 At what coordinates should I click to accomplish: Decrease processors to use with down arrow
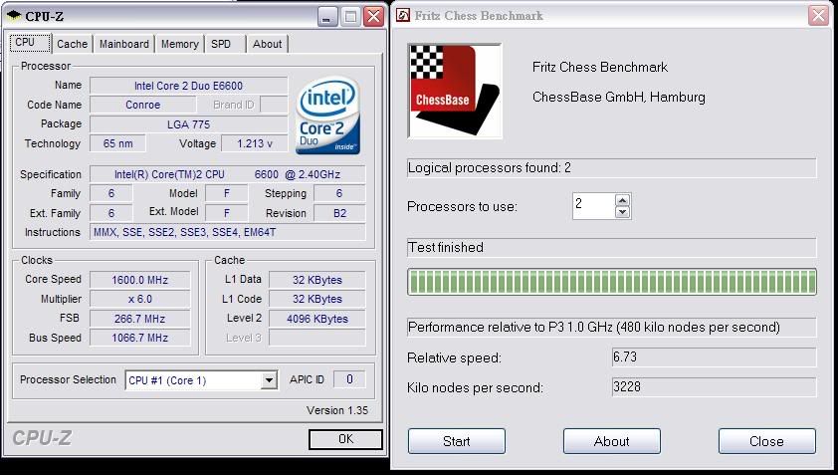(622, 212)
